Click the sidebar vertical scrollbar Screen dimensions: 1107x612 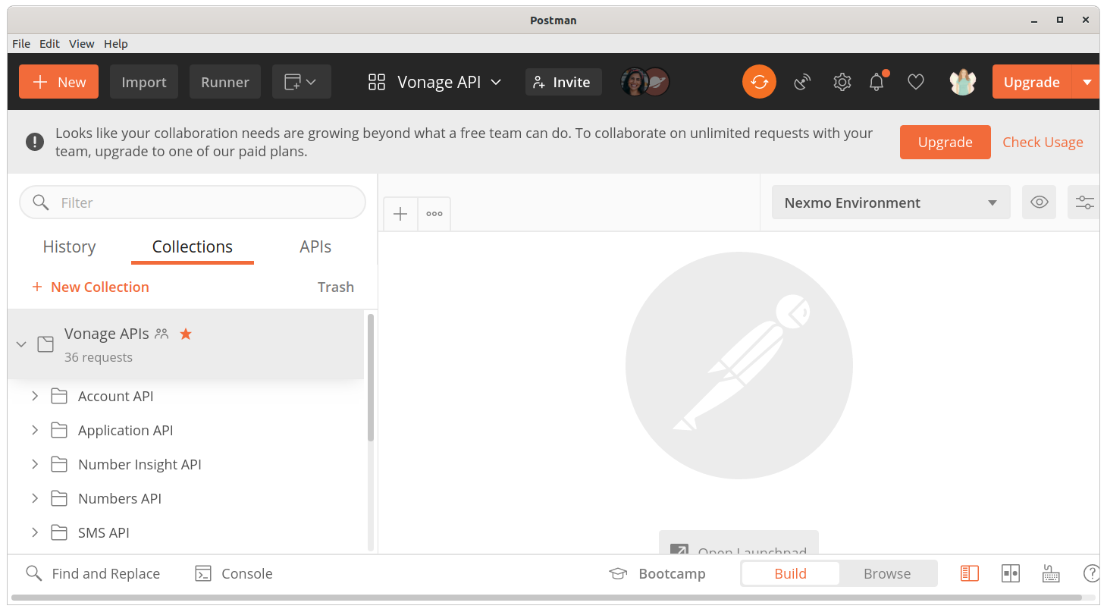coord(371,377)
